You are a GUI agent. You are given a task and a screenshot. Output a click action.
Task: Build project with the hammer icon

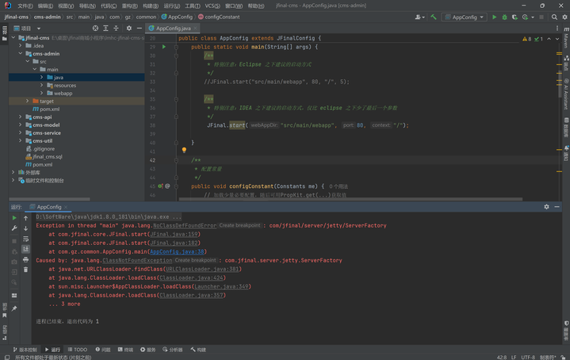point(434,16)
